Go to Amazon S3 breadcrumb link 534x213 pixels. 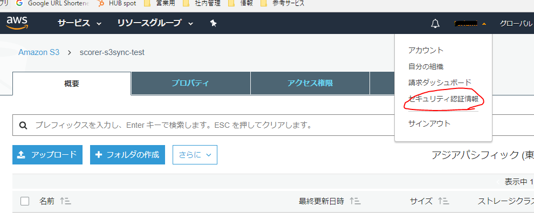coord(39,52)
